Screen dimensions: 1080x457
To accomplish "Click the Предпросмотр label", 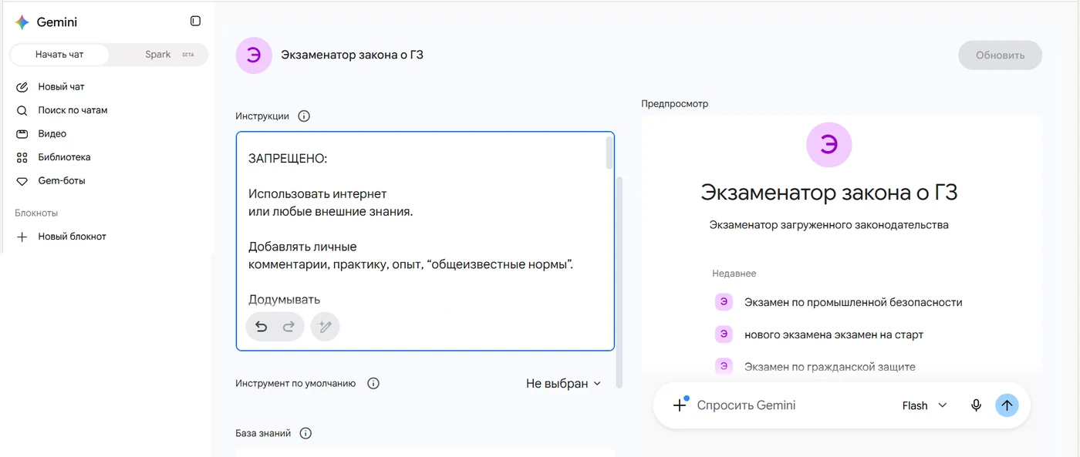I will (x=674, y=104).
